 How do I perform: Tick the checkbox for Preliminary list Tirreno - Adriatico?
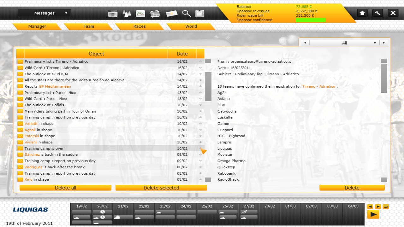tap(20, 61)
